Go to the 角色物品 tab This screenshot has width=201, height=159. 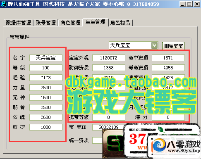click(x=120, y=23)
